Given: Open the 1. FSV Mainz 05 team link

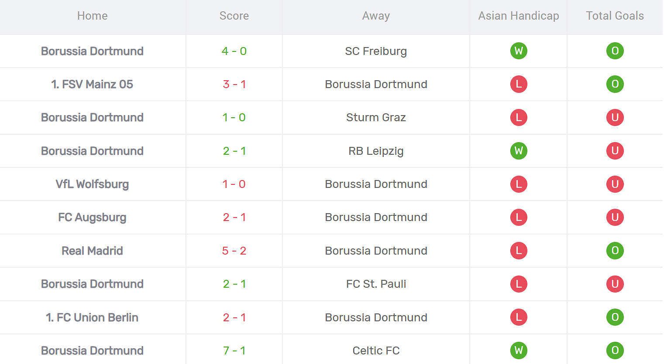Looking at the screenshot, I should tap(92, 84).
